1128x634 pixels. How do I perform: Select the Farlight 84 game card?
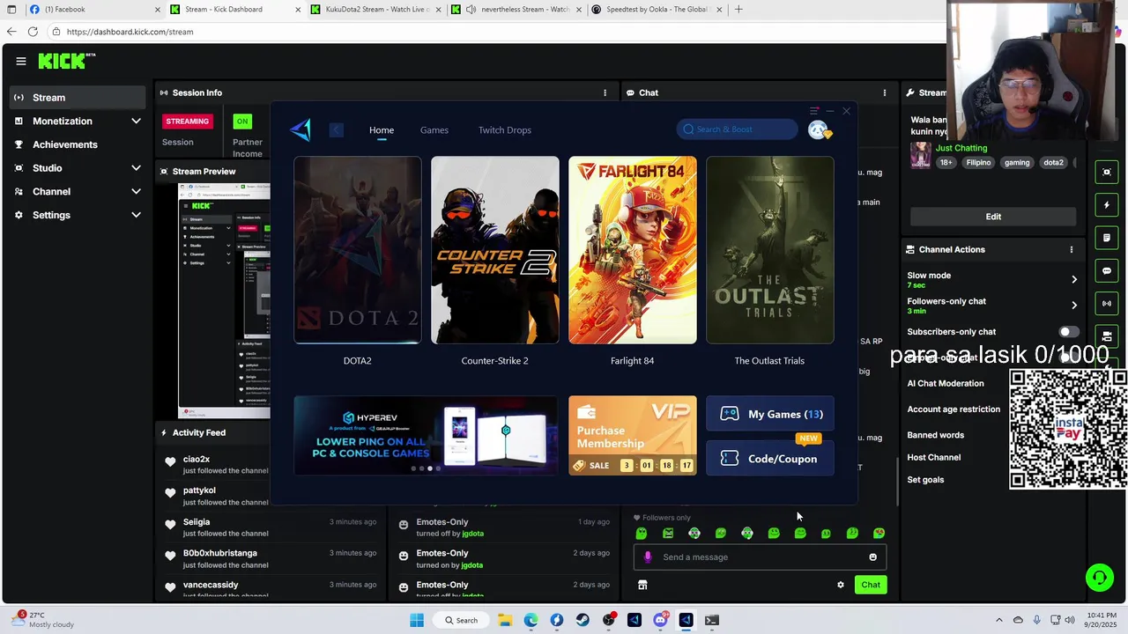click(633, 250)
